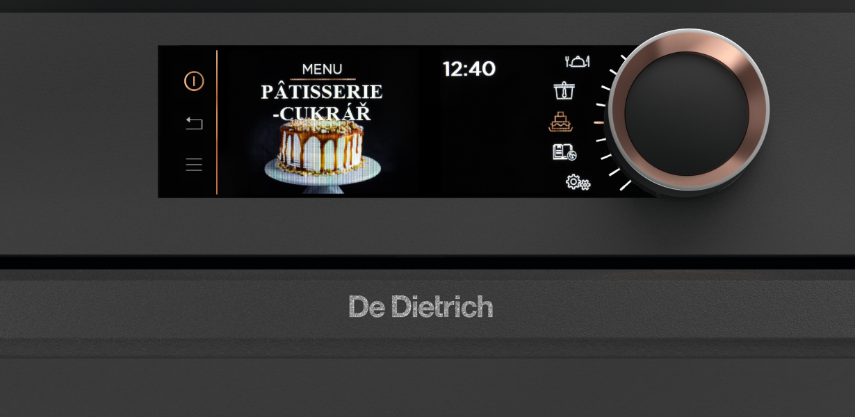This screenshot has width=855, height=417.
Task: Select the cloche with fork and knife icon
Action: pos(577,62)
